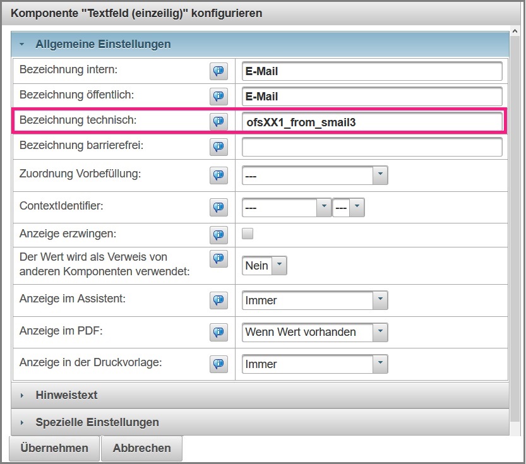The width and height of the screenshot is (526, 464).
Task: Click info icon for Anzeige im PDF
Action: (218, 332)
